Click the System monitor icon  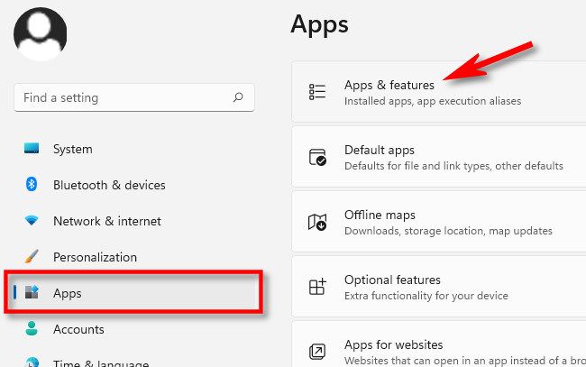(x=32, y=149)
